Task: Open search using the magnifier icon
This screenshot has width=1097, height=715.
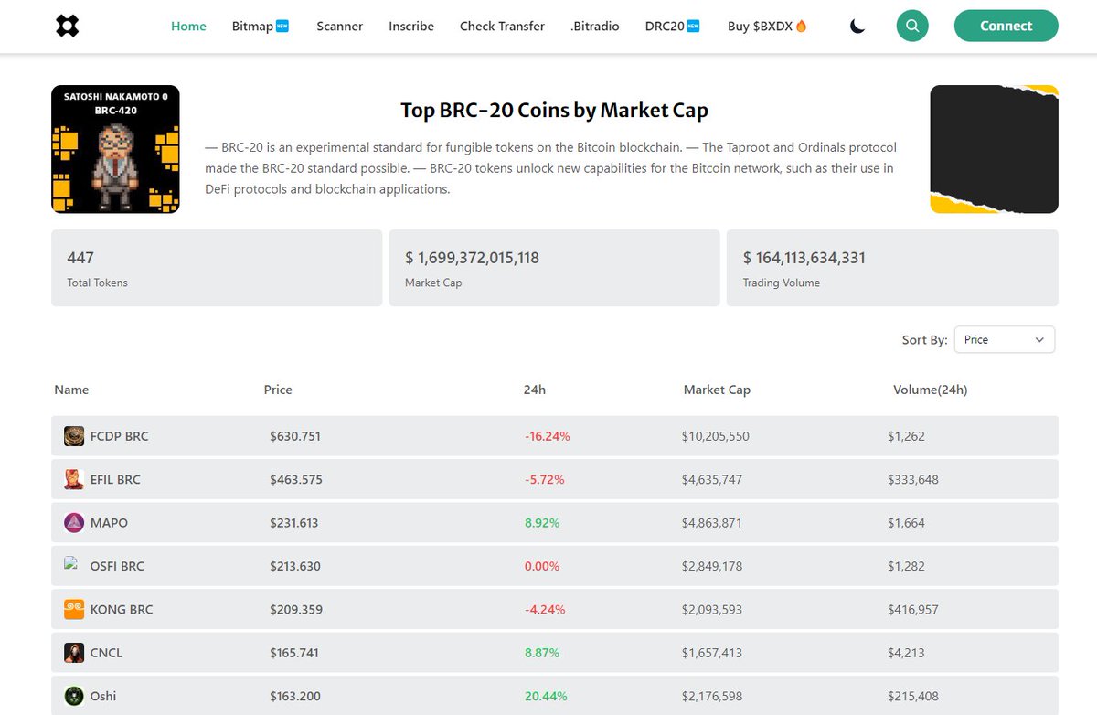Action: [x=911, y=26]
